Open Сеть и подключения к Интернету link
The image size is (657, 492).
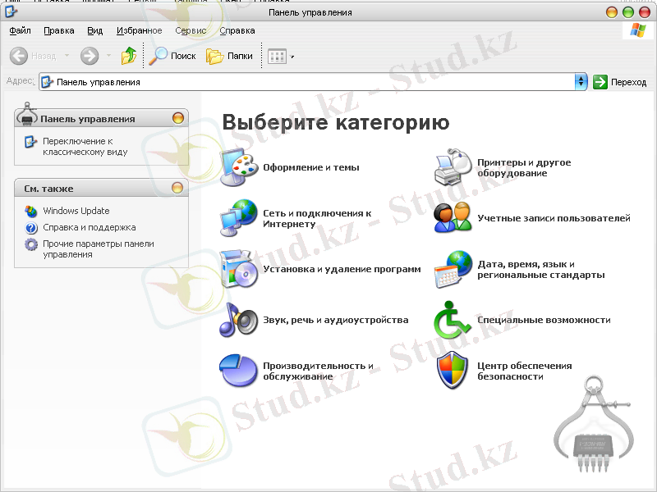pyautogui.click(x=317, y=218)
